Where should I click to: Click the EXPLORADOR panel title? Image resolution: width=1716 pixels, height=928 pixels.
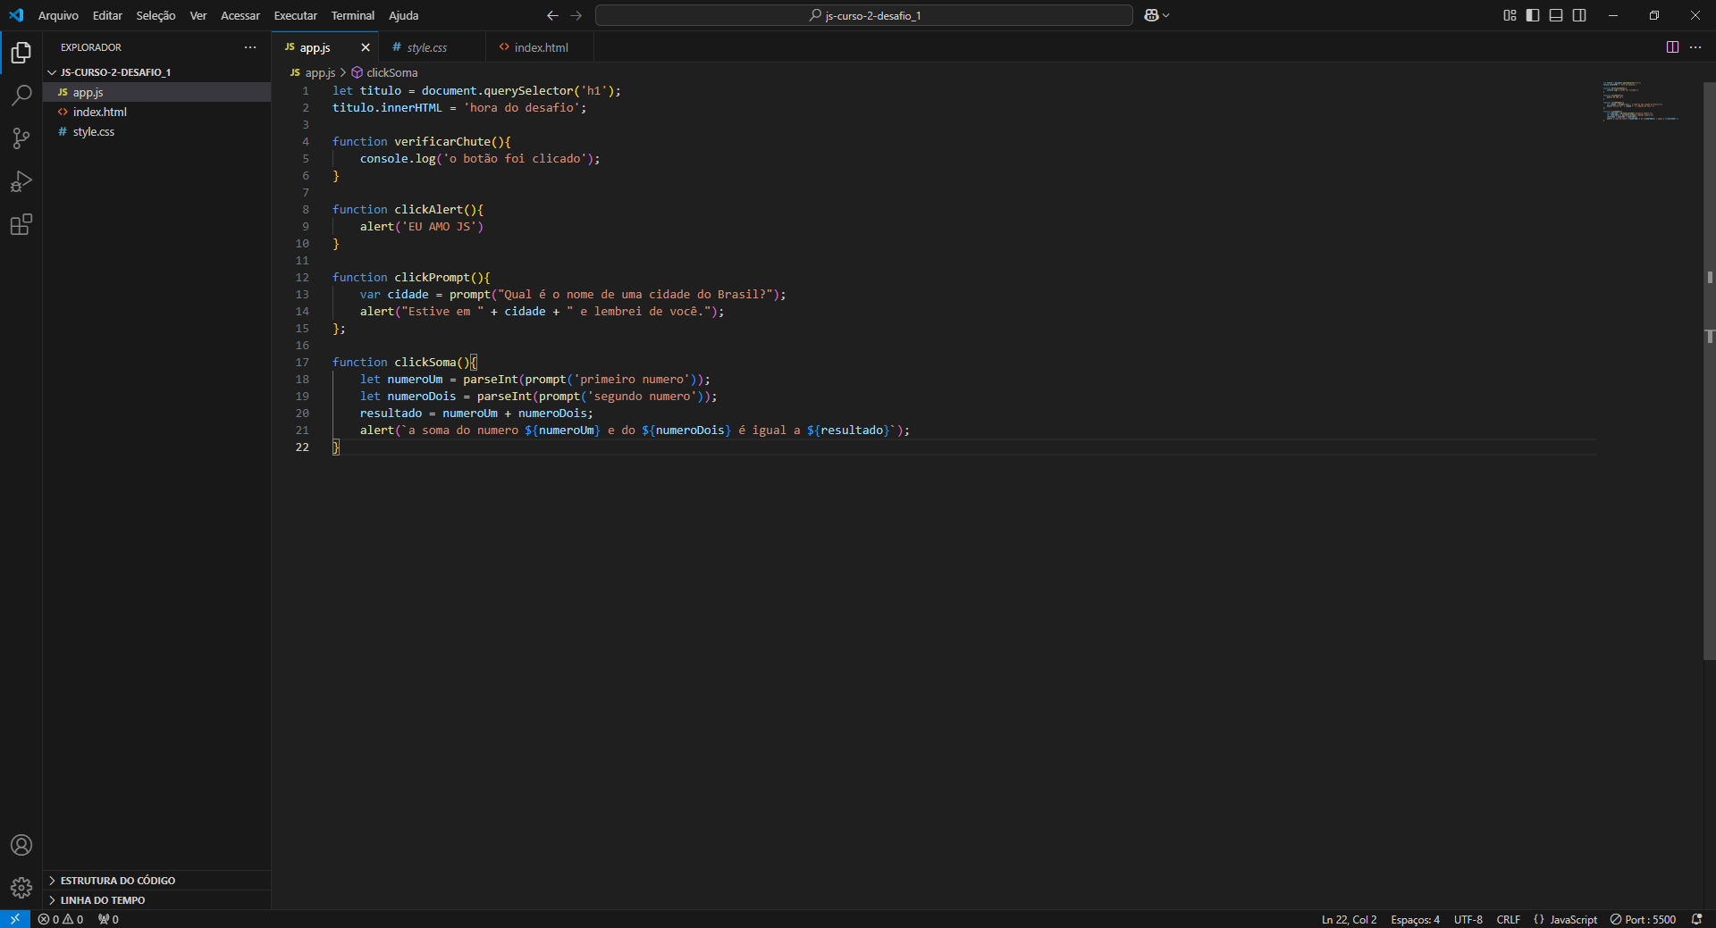(x=91, y=47)
